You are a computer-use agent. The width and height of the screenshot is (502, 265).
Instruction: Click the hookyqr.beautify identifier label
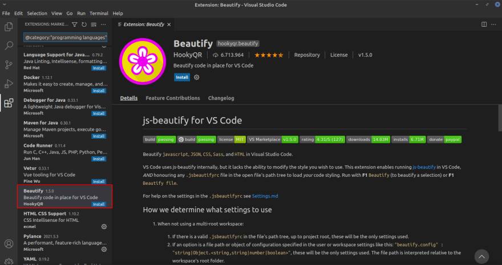point(238,44)
